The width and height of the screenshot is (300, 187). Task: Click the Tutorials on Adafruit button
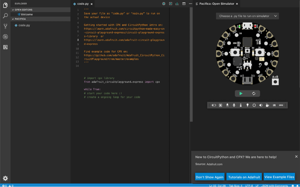[244, 177]
